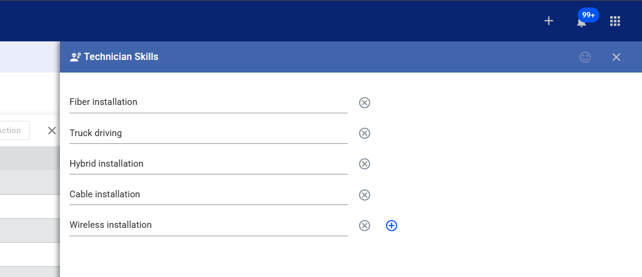Edit the Wireless installation text field
The image size is (642, 277).
click(208, 225)
